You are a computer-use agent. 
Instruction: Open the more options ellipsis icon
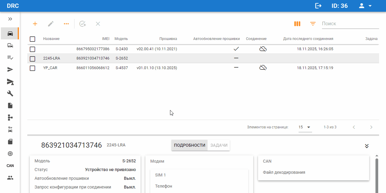[x=66, y=23]
